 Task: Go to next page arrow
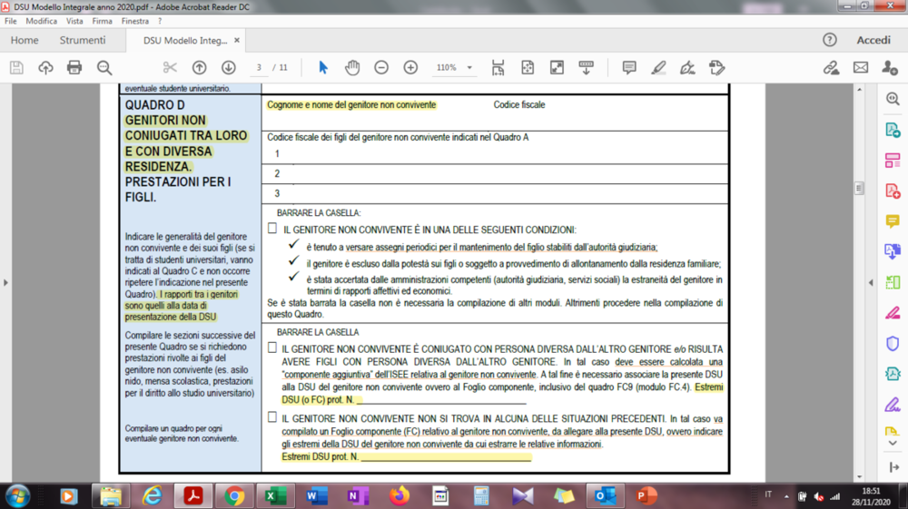coord(228,68)
